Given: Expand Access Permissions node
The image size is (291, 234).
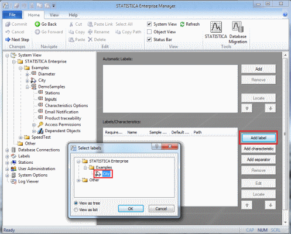Looking at the screenshot, I should tap(34, 125).
